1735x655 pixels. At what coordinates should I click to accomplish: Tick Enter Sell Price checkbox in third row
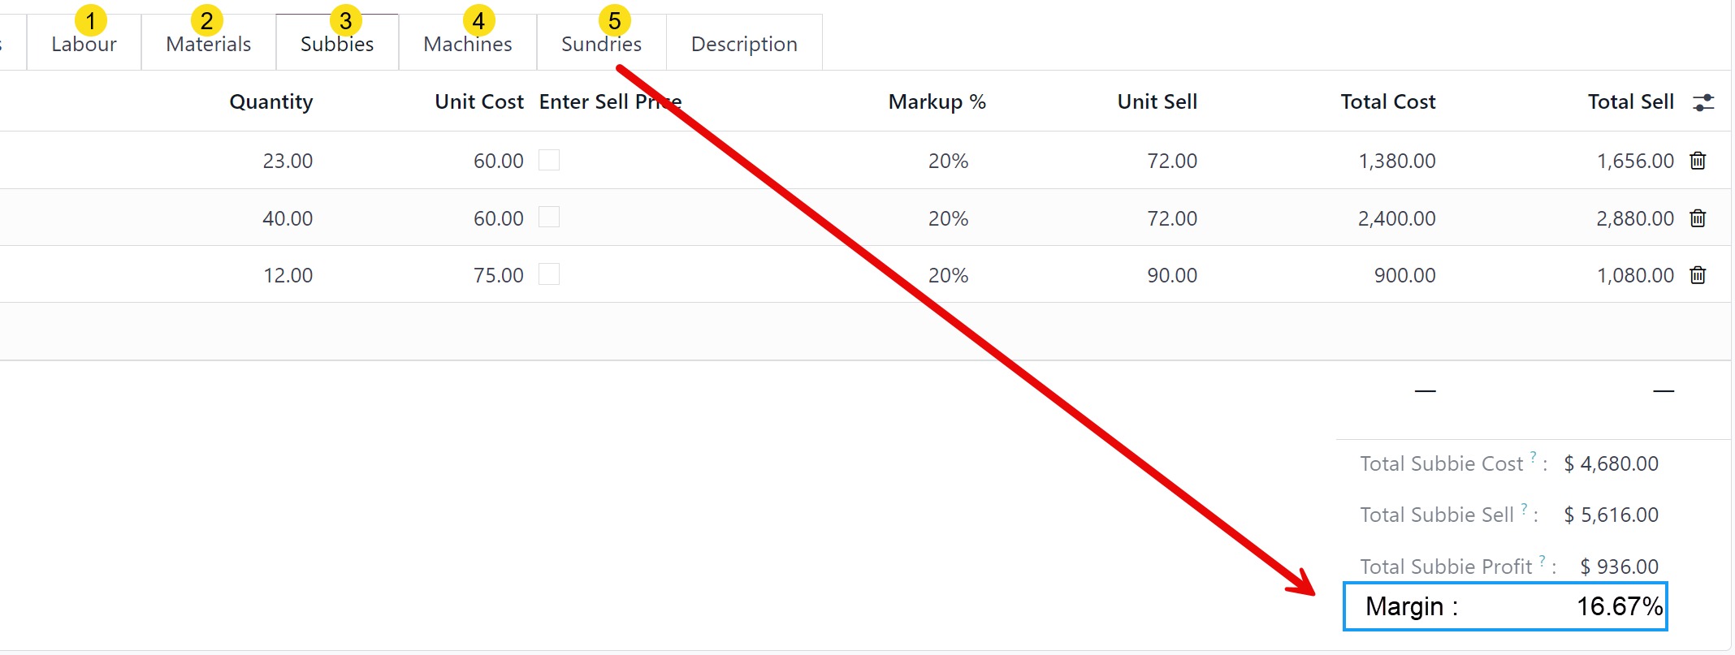coord(549,274)
